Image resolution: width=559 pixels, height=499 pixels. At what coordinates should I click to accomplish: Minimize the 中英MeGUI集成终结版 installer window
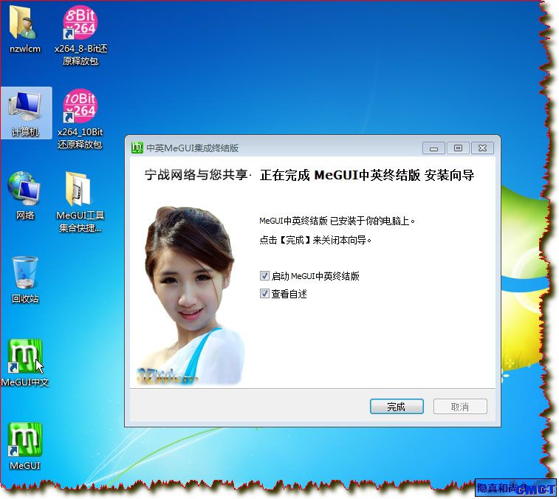(433, 148)
